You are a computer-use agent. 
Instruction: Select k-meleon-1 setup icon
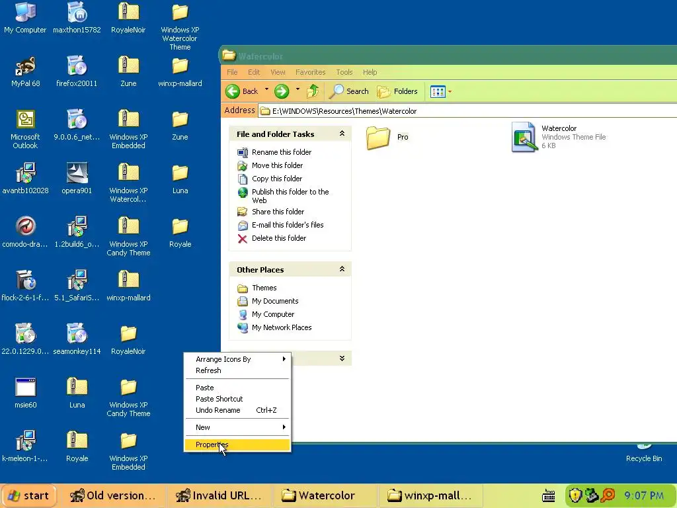point(25,446)
